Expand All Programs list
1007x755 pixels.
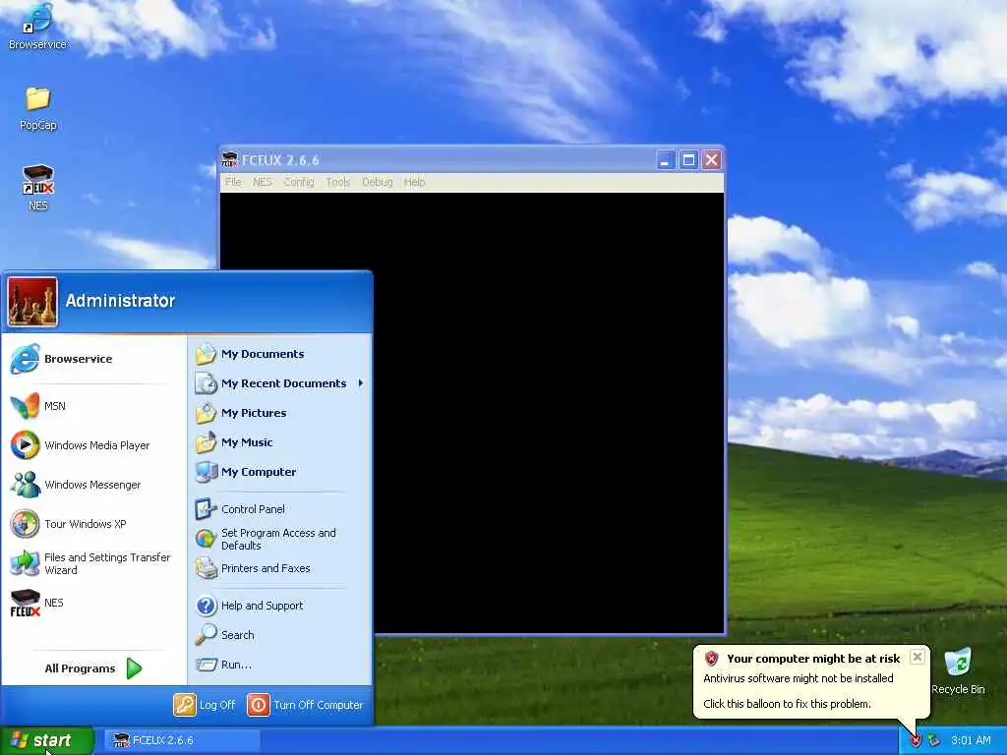click(93, 668)
